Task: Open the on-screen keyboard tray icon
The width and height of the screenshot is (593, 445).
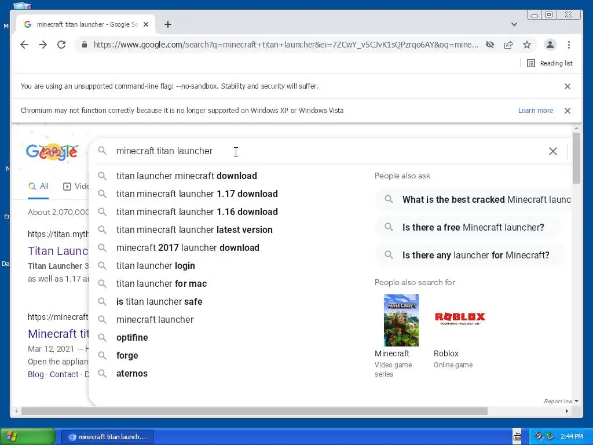Action: 517,437
